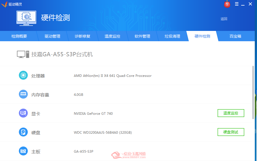Click the 显卡 graphics card icon

point(23,113)
